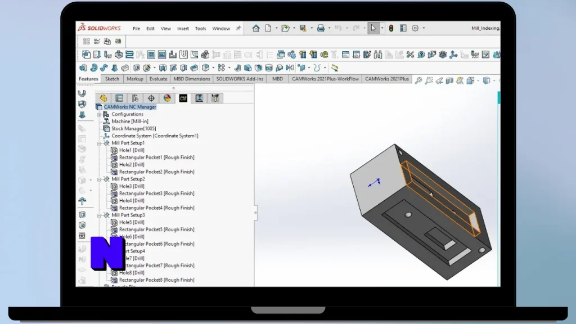Open the View Orientation dropdown arrow
Viewport: 576px width, 324px height.
pyautogui.click(x=478, y=80)
